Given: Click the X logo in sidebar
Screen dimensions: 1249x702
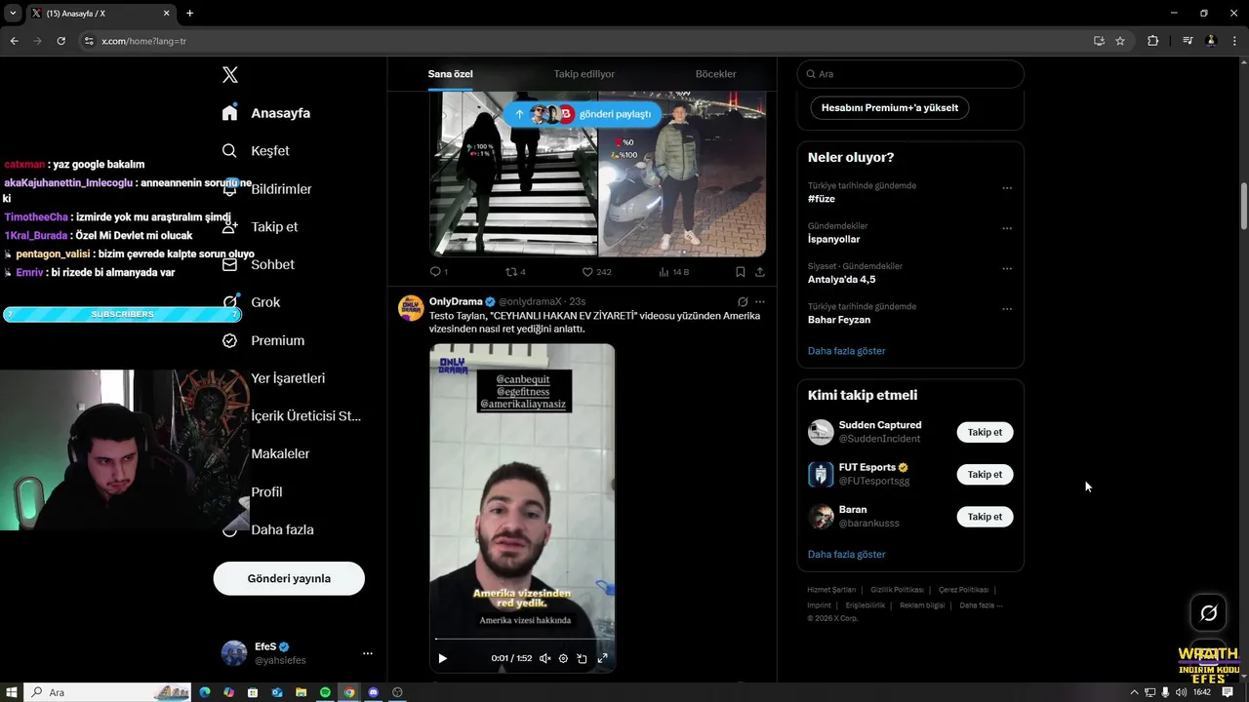Looking at the screenshot, I should [230, 75].
